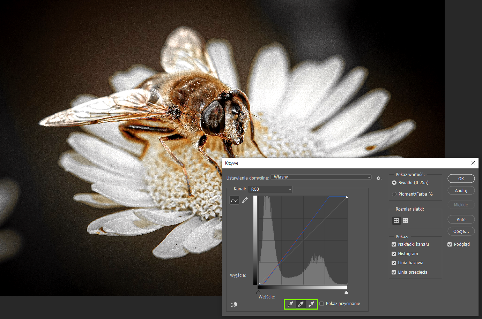Click the white input slider triangle
This screenshot has height=319, width=482.
pos(346,292)
